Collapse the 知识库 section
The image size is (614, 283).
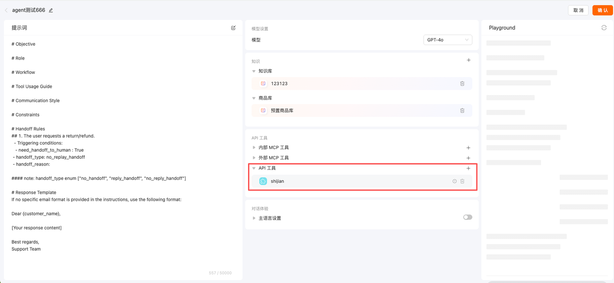click(254, 71)
